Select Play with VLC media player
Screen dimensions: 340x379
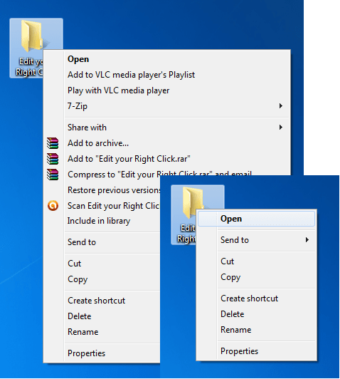tap(119, 90)
